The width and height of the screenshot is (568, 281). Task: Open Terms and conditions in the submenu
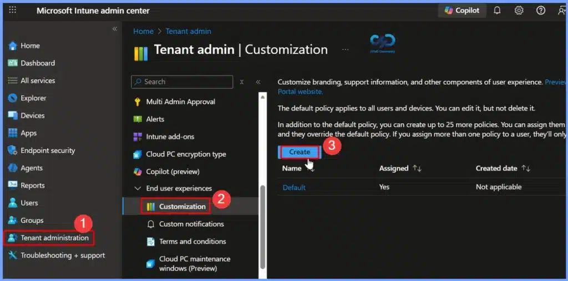pos(192,242)
